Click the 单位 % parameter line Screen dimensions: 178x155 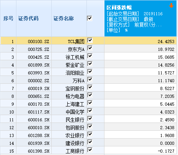[x=117, y=30]
